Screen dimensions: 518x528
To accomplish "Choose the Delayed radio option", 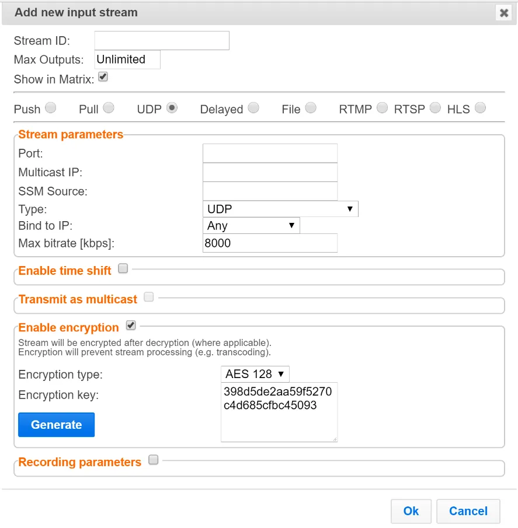I will tap(253, 108).
